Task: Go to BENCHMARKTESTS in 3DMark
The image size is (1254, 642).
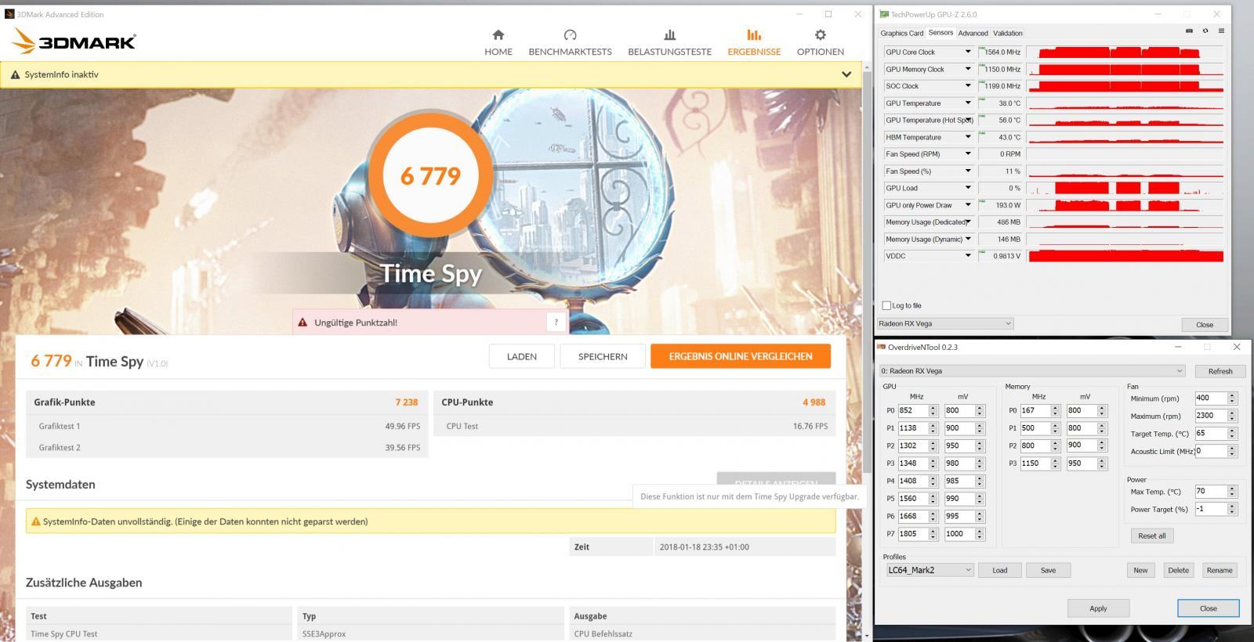Action: tap(570, 42)
